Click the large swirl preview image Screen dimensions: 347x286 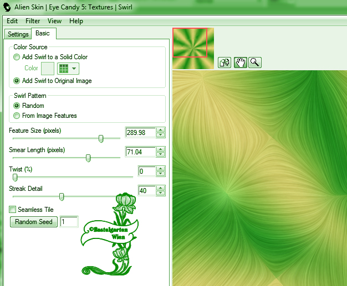(259, 178)
